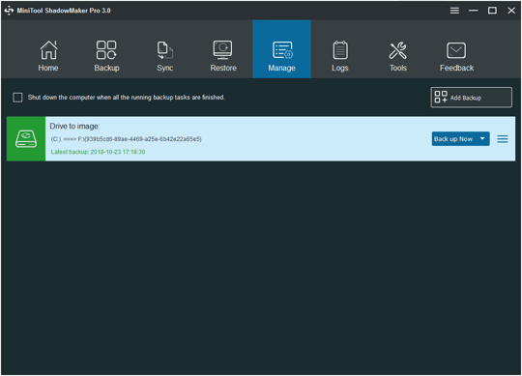Open the backup task hamburger menu
The height and width of the screenshot is (376, 522).
(503, 139)
